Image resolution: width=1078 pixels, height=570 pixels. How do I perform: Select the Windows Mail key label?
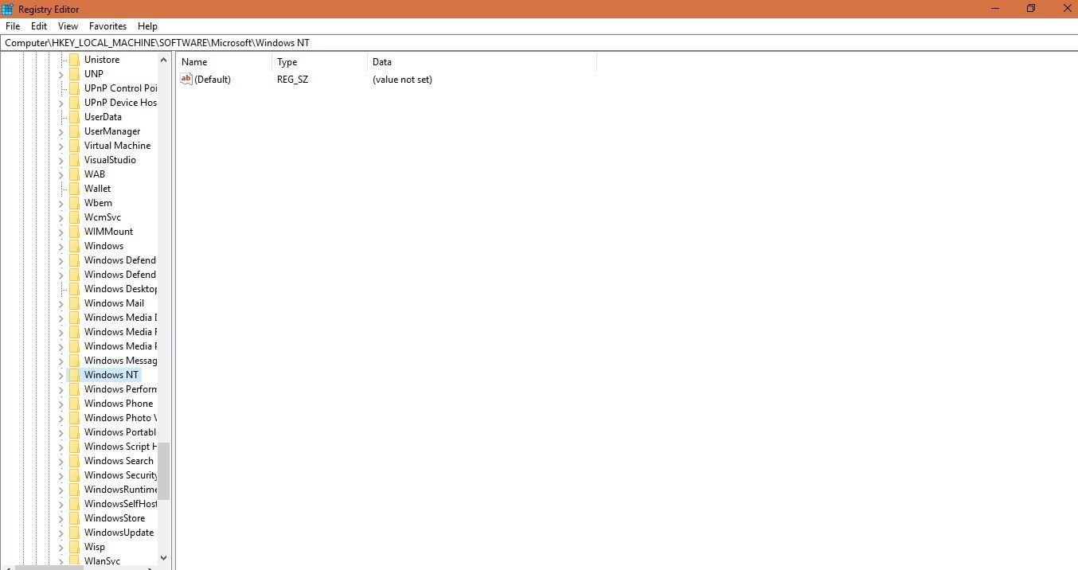[x=114, y=303]
